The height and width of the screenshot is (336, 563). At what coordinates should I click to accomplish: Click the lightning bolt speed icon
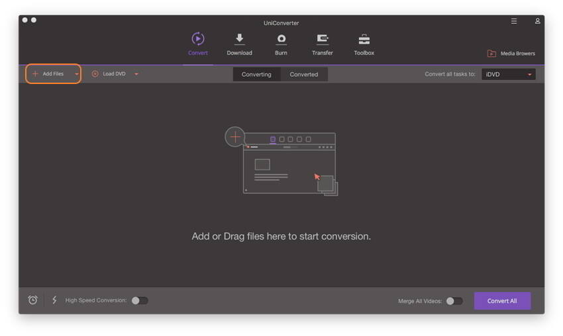54,300
